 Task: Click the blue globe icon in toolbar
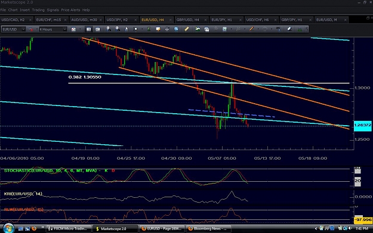tap(176, 29)
